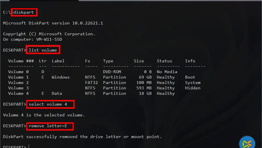Click the Status column header
Viewport: 262px width, 148px height.
[x=164, y=61]
